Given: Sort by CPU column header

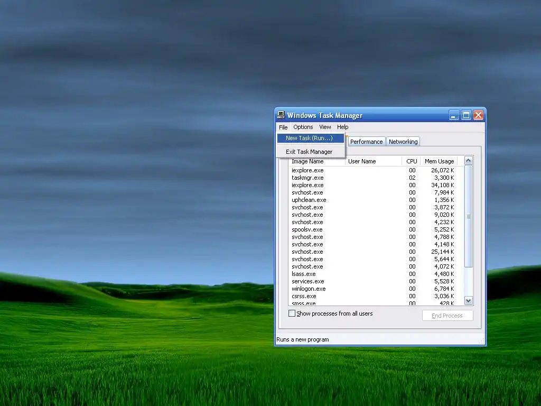Looking at the screenshot, I should (x=411, y=161).
